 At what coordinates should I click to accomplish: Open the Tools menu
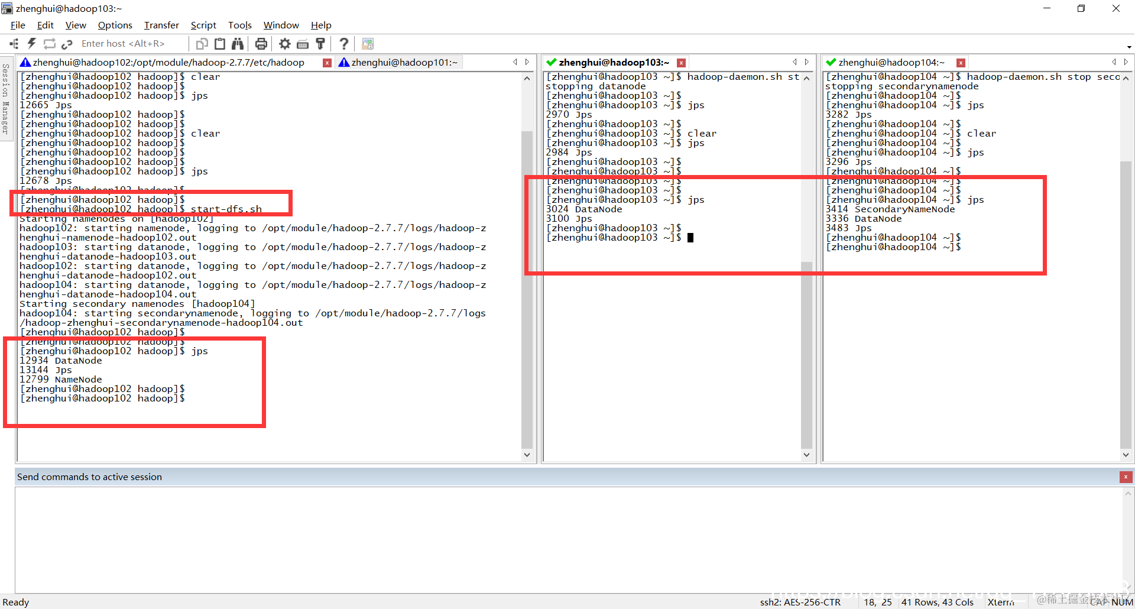(x=239, y=25)
